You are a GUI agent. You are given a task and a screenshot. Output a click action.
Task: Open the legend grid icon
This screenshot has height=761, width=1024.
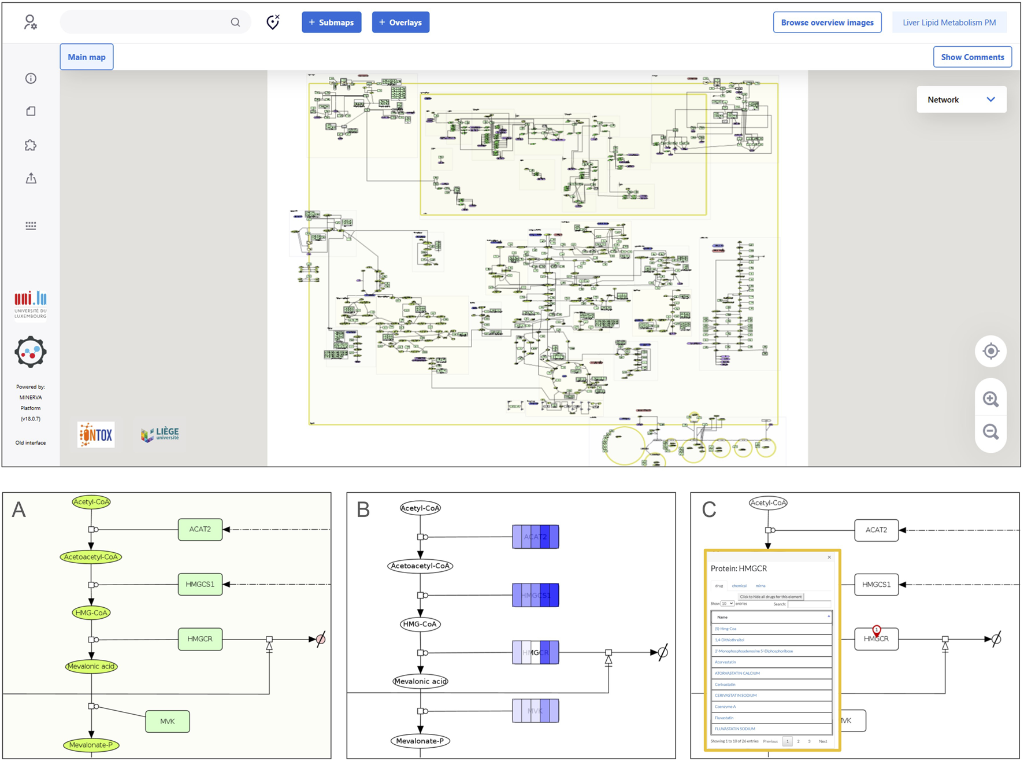(31, 226)
